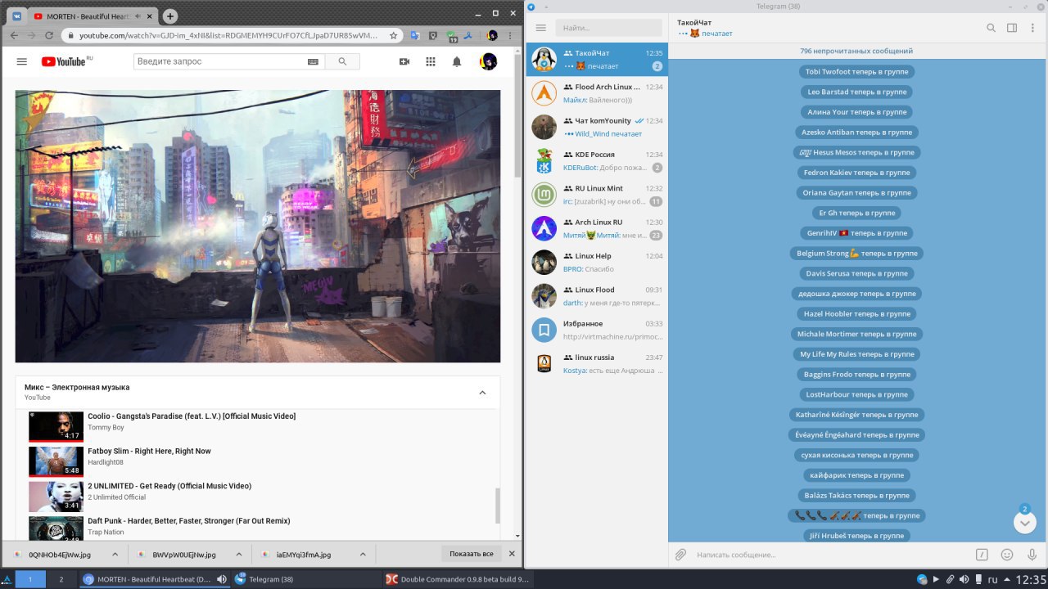This screenshot has height=589, width=1048.
Task: Record voice message with microphone
Action: click(1032, 555)
